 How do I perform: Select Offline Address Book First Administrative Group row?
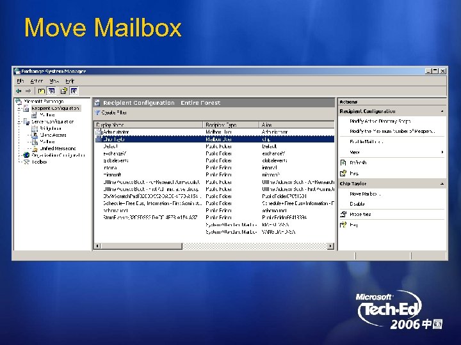point(214,189)
